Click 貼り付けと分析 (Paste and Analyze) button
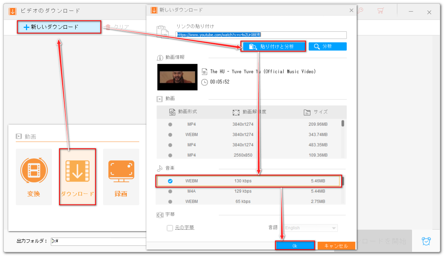 (273, 46)
